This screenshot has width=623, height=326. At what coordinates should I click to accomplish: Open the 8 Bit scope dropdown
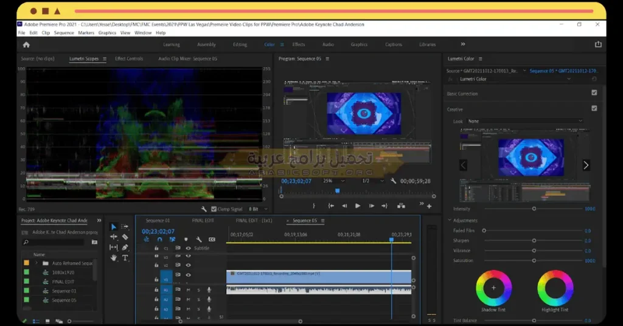click(x=258, y=209)
